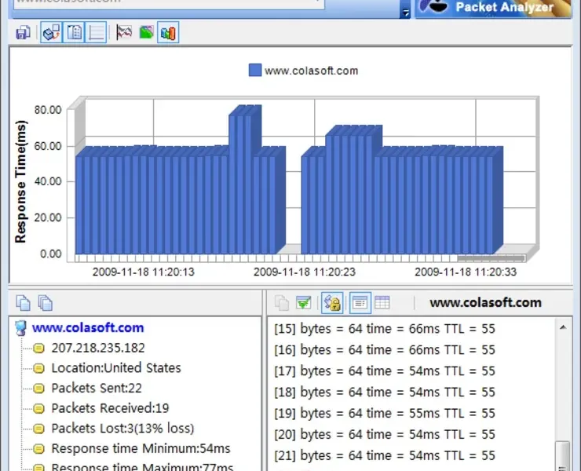
Task: Click the grey chart scroll indicator under x-axis
Action: 491,258
